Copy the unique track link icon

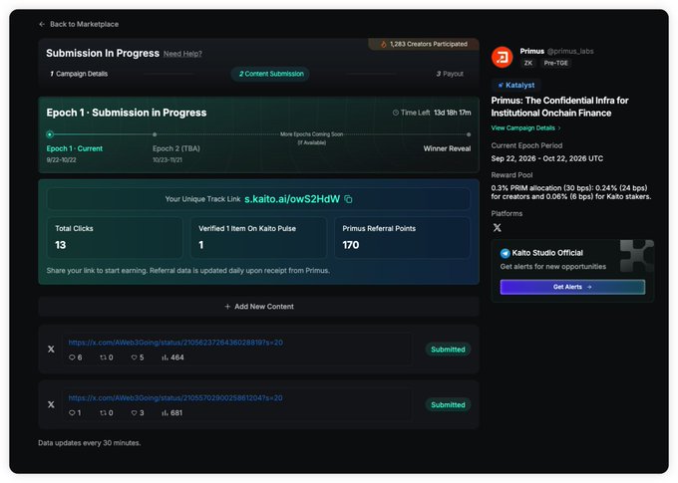point(348,199)
